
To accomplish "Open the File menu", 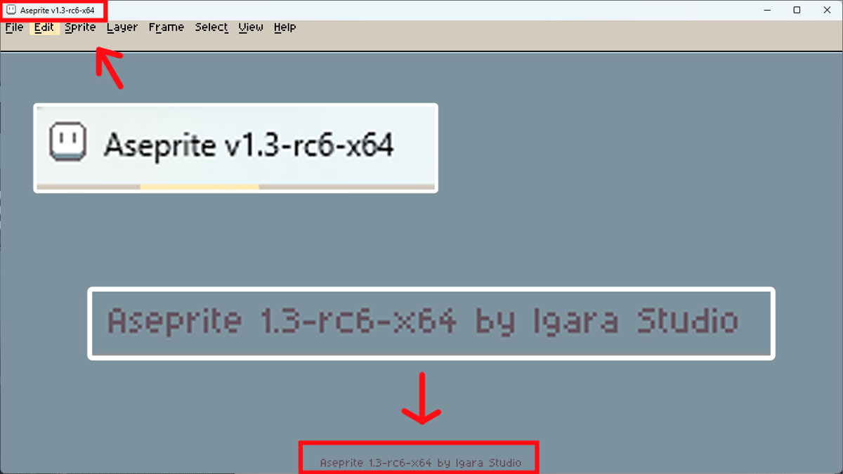I will (x=14, y=27).
